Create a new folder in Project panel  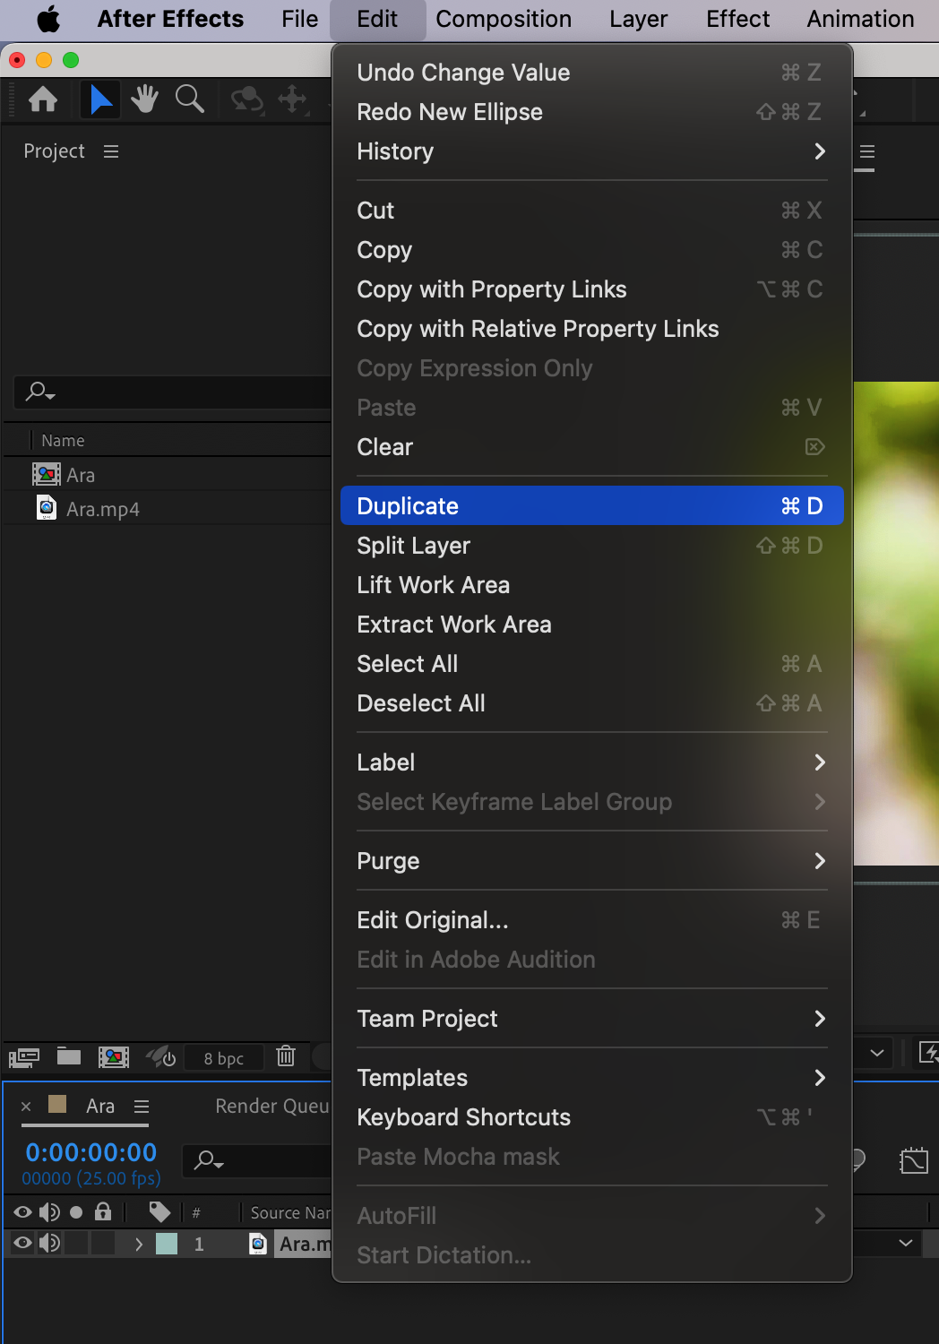pos(69,1057)
